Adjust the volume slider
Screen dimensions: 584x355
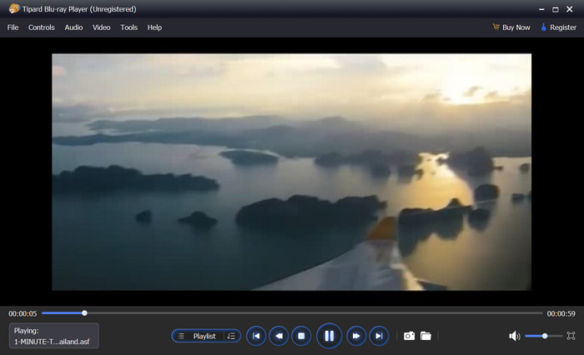(543, 336)
